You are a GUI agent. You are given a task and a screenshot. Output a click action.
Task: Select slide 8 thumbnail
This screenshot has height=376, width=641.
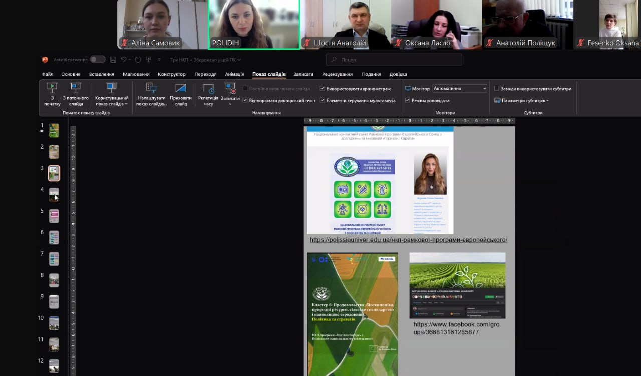[54, 280]
